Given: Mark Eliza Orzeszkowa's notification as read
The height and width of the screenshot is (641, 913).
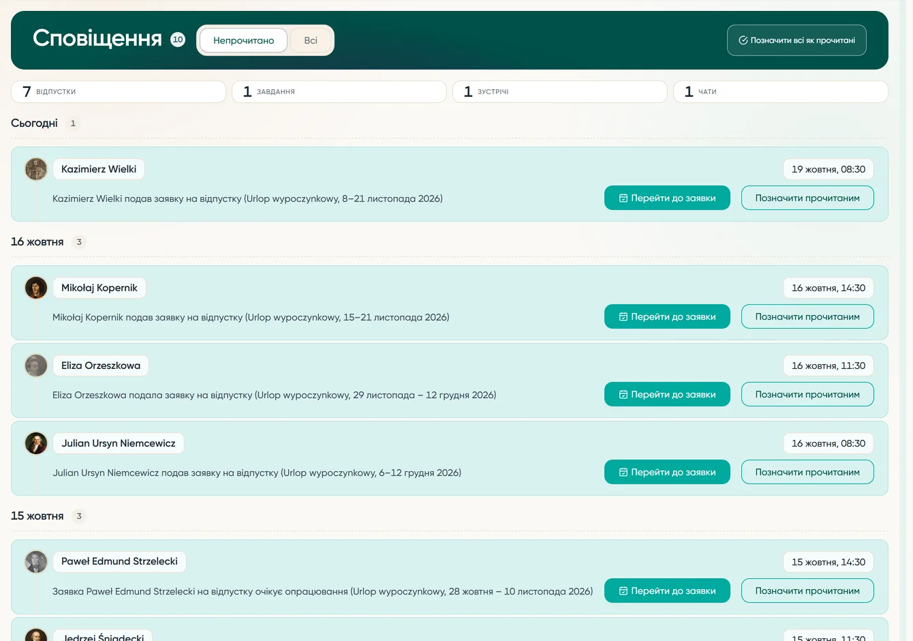Looking at the screenshot, I should 807,394.
